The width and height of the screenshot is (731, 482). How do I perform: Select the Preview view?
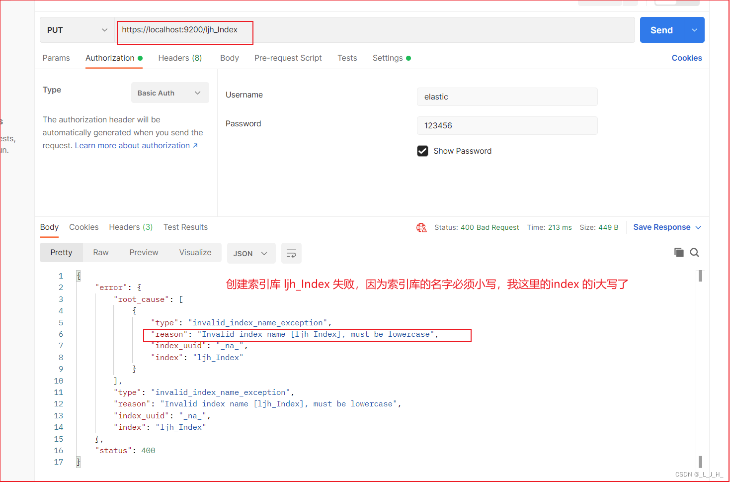point(144,253)
